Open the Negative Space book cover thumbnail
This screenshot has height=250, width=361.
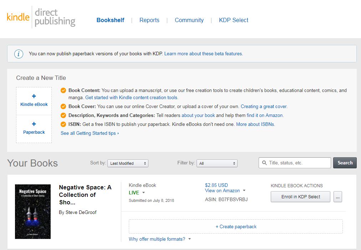[x=33, y=211]
